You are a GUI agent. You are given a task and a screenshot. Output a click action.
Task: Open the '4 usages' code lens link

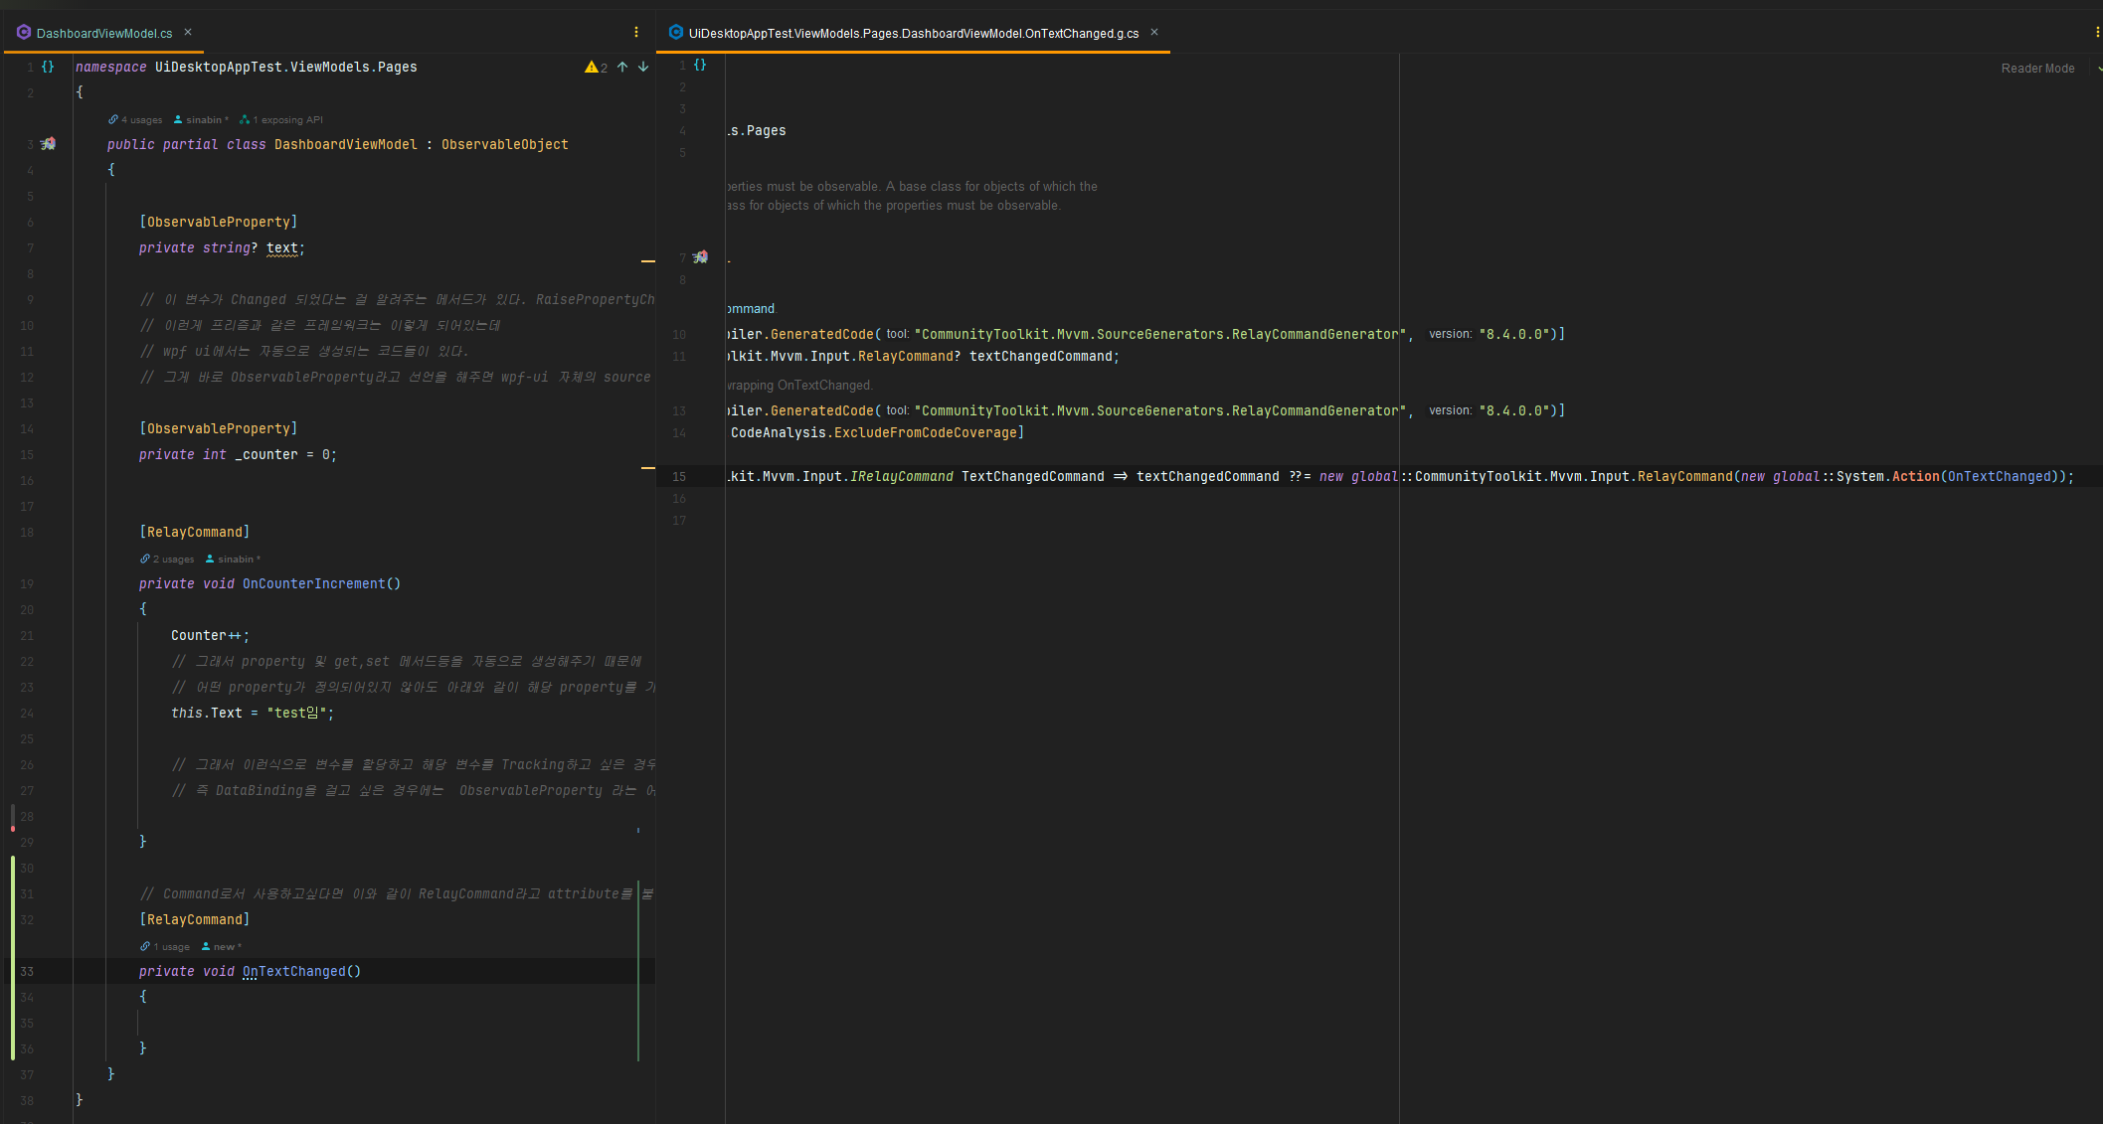pyautogui.click(x=140, y=120)
